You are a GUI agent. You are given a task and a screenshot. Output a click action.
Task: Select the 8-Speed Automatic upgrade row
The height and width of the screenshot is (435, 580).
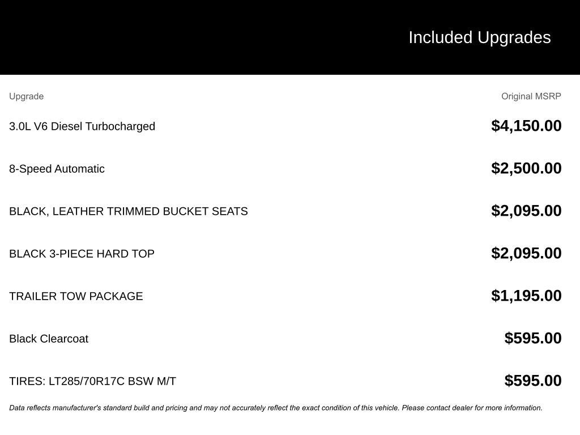57,169
